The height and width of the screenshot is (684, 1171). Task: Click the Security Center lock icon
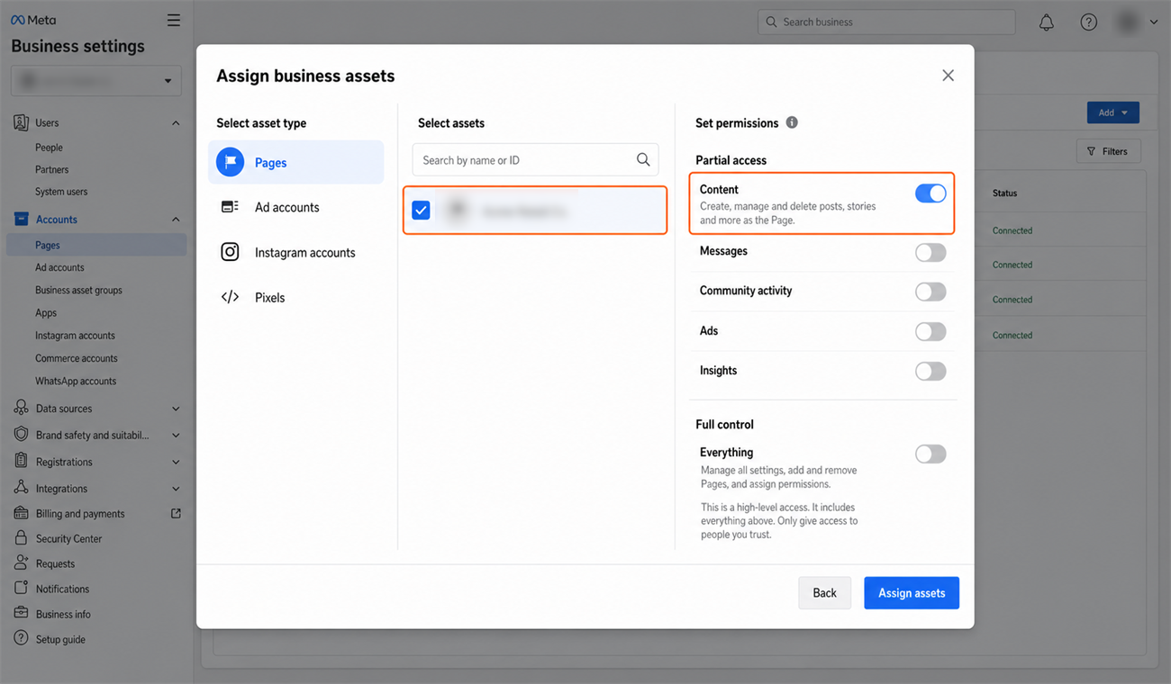click(21, 538)
